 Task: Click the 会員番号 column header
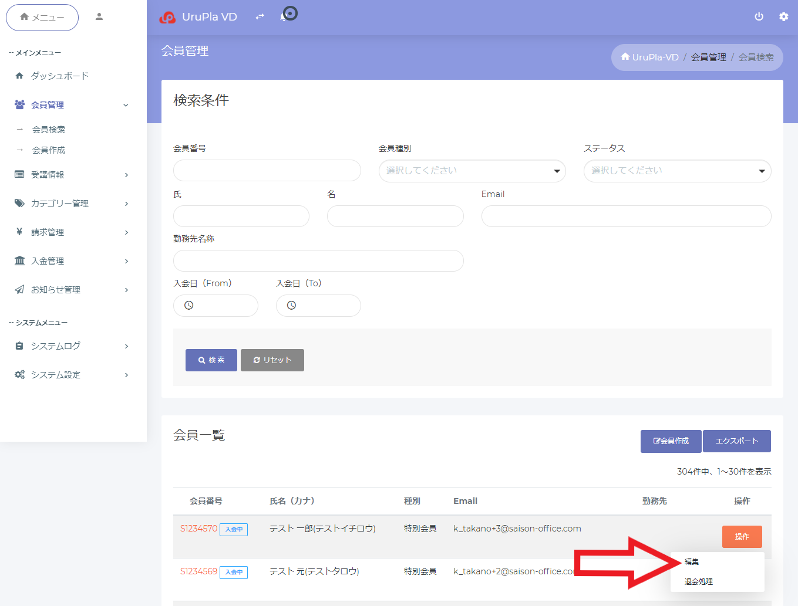click(206, 501)
